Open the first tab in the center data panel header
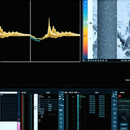The image size is (130, 130). coord(66,92)
